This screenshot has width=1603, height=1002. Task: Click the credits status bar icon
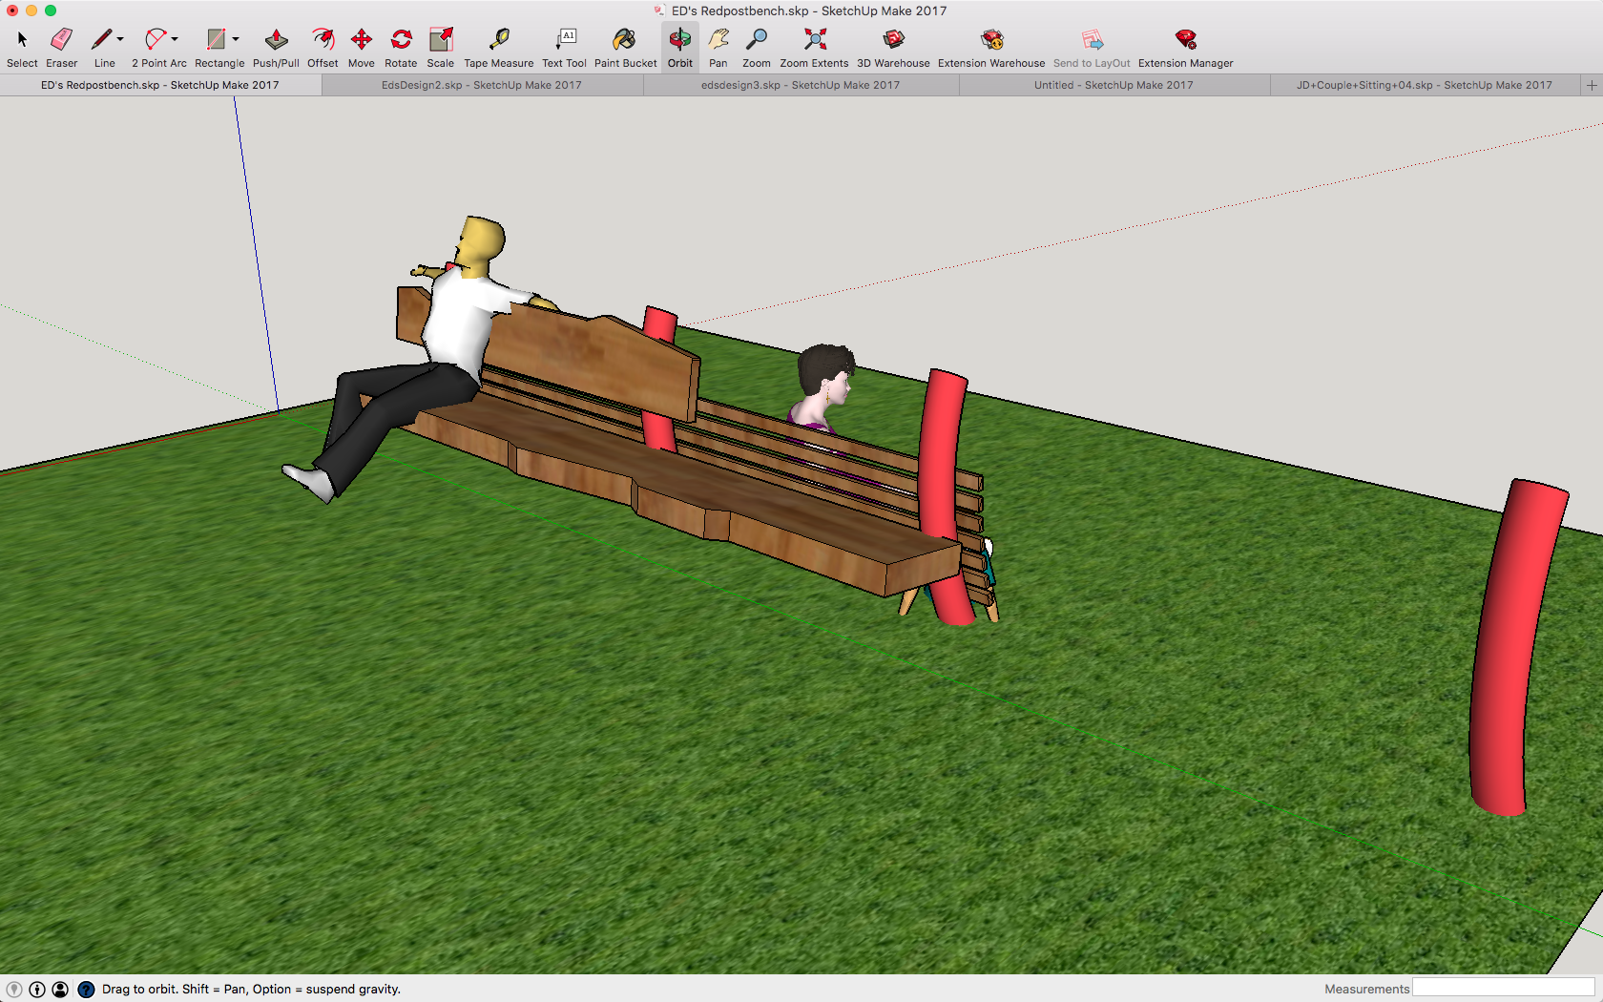coord(37,990)
